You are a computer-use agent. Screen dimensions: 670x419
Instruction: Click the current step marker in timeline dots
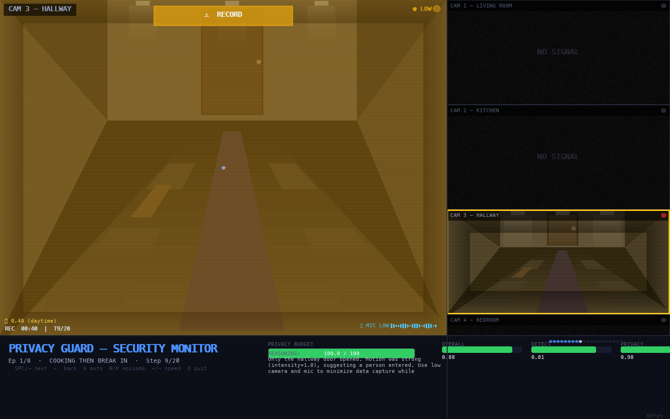(x=580, y=342)
